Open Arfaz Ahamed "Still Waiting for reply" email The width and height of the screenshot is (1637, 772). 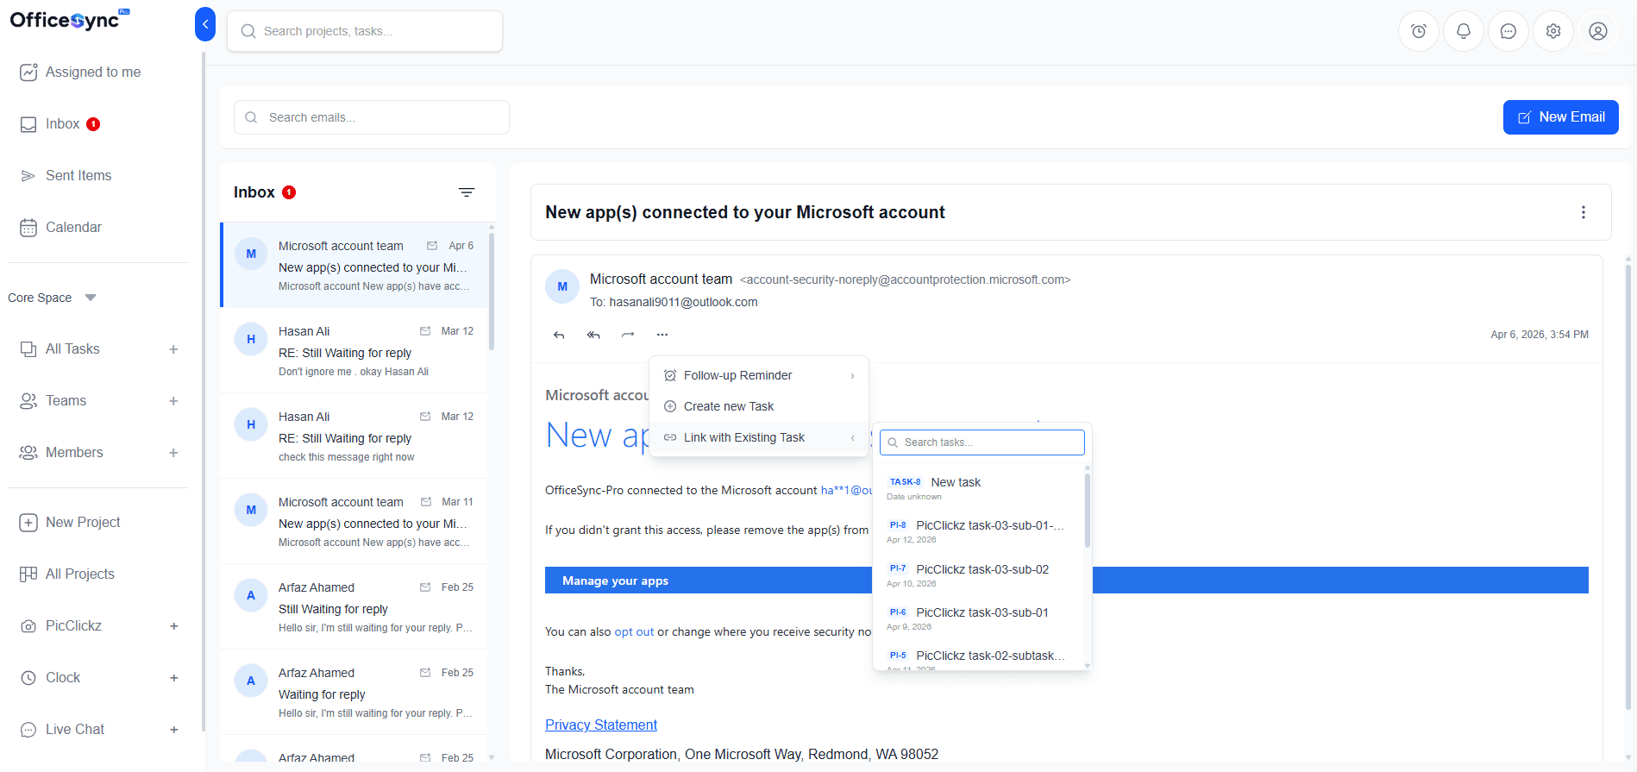point(354,607)
